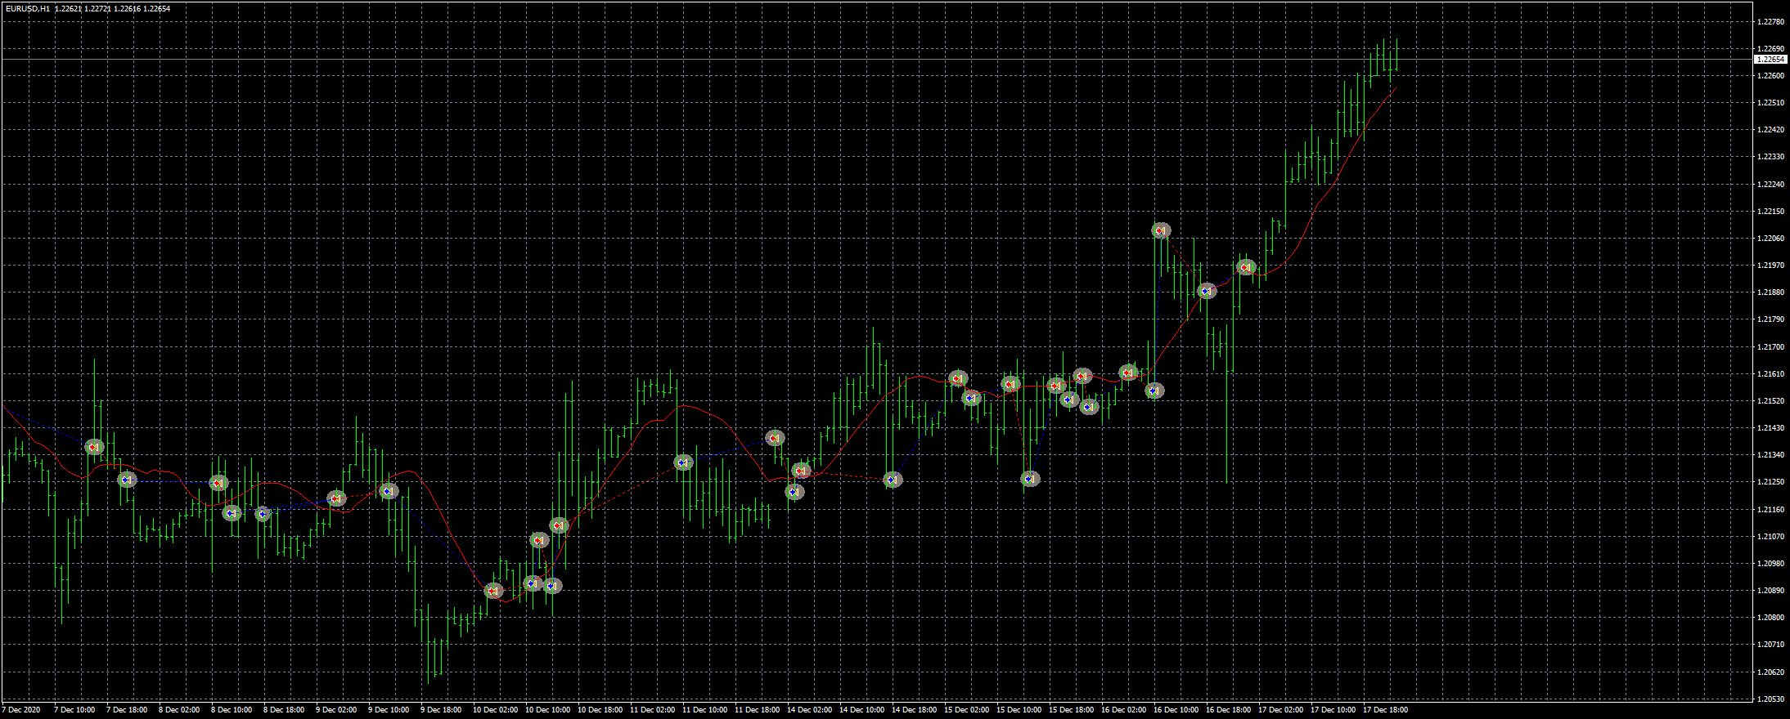Click the 9 Dec 18:00 time label
This screenshot has width=1790, height=719.
click(441, 710)
